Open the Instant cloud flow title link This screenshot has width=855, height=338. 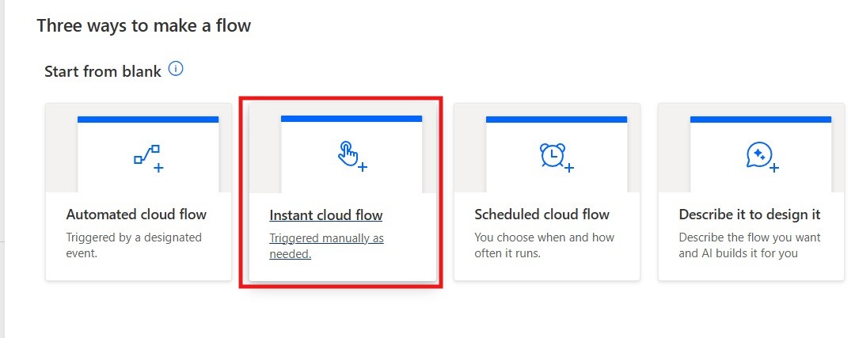[326, 215]
